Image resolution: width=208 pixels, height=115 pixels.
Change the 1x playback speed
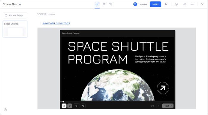point(76,106)
